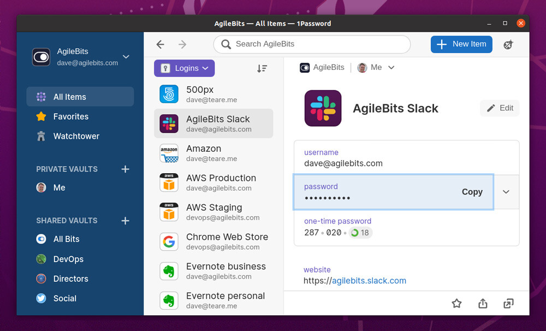Open the DevOps shared vault
Image resolution: width=546 pixels, height=331 pixels.
click(x=80, y=259)
